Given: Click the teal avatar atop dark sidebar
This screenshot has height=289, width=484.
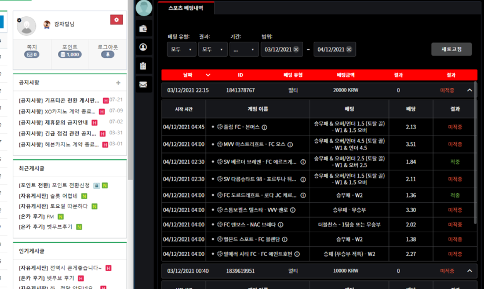Looking at the screenshot, I should 144,8.
